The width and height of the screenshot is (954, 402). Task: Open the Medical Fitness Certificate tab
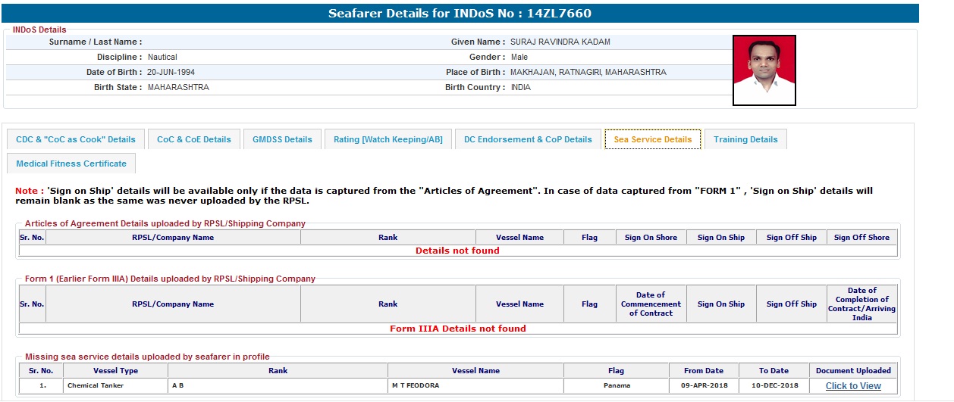click(x=71, y=164)
